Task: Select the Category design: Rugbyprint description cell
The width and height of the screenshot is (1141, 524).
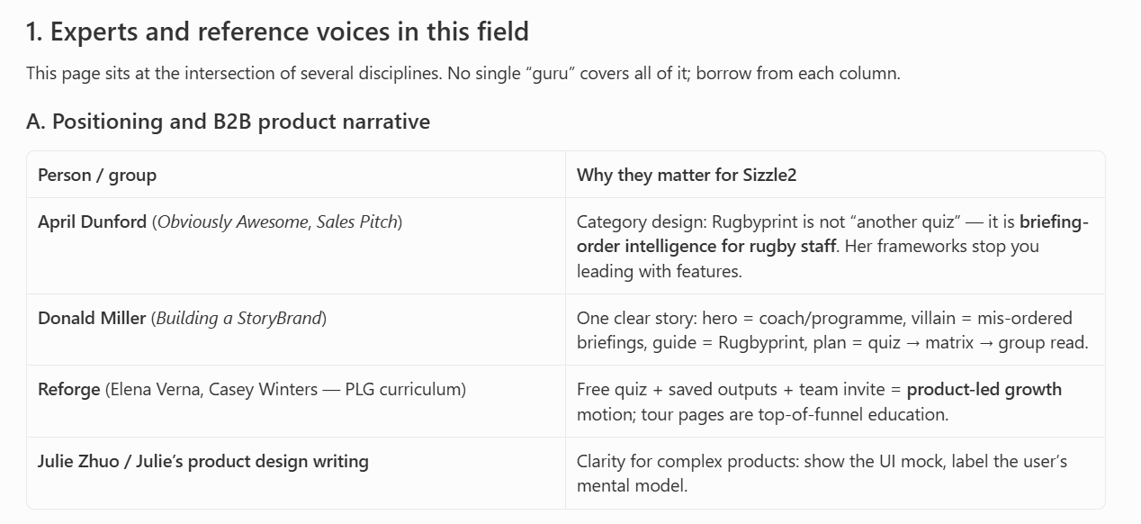Action: [835, 246]
